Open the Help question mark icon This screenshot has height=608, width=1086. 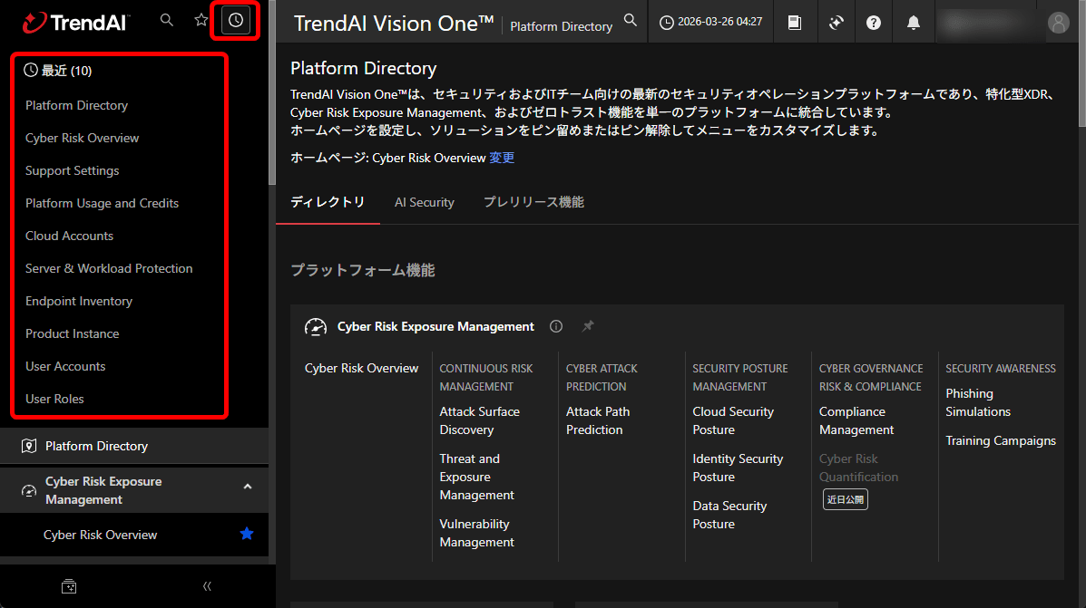point(873,22)
